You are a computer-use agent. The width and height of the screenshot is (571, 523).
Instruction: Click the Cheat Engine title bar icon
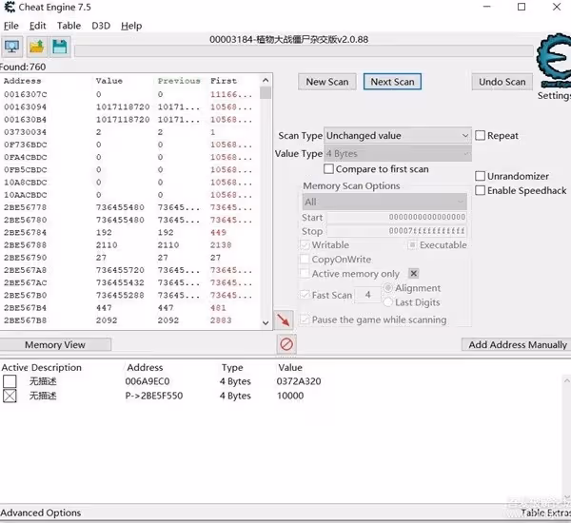click(10, 7)
